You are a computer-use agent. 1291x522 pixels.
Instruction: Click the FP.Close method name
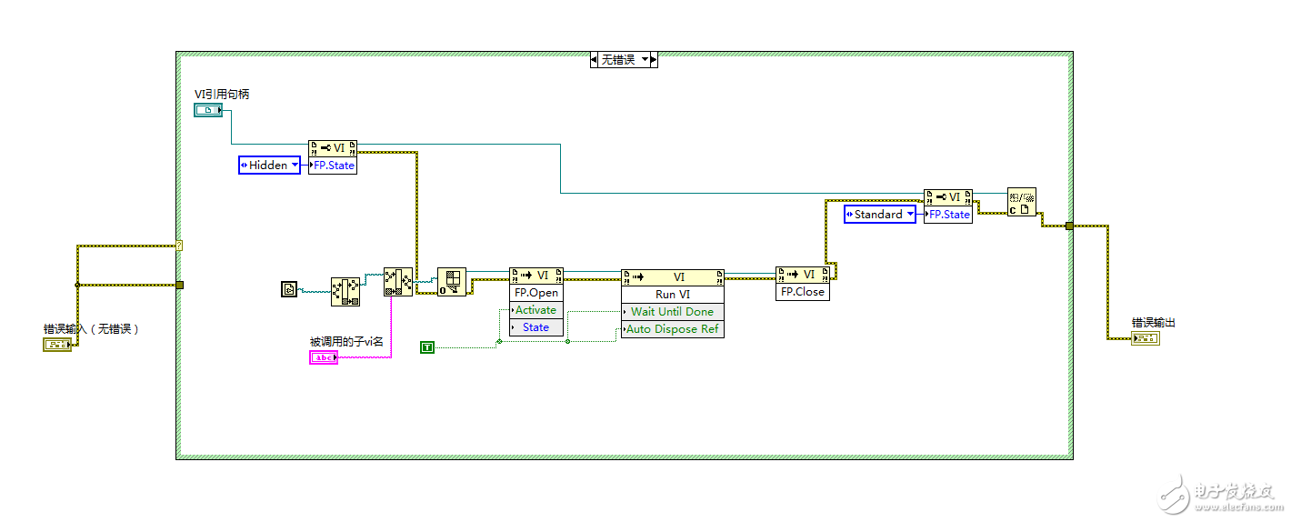click(803, 292)
